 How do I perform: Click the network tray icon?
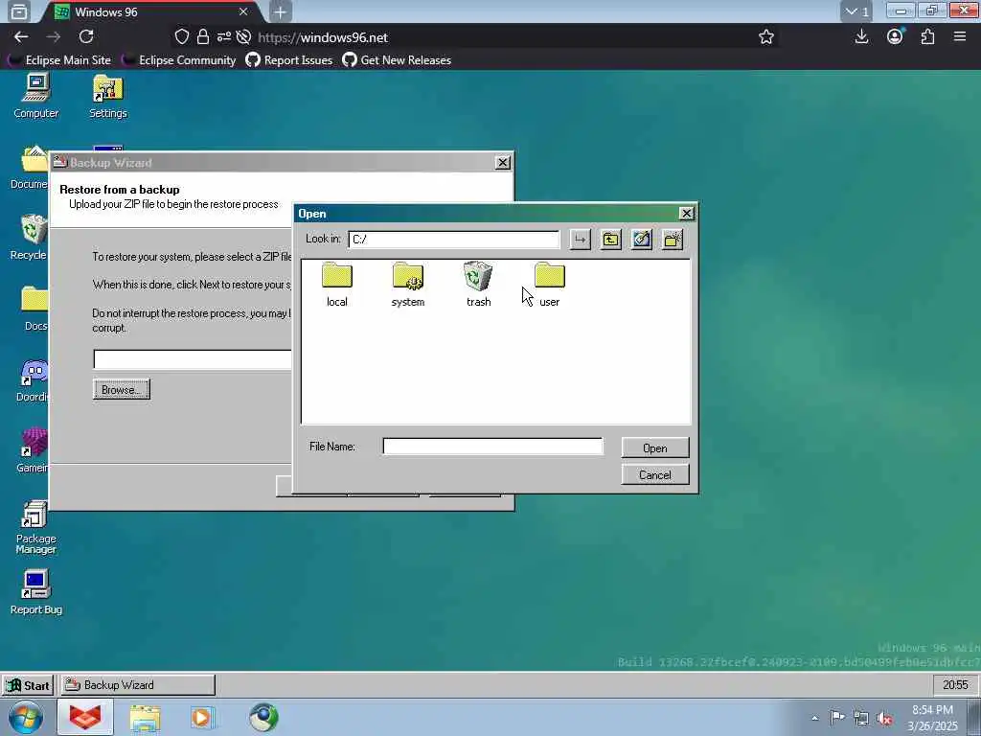click(x=861, y=718)
